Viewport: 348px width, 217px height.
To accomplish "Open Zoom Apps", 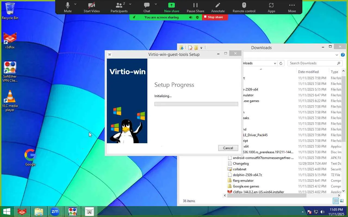I will click(x=271, y=7).
